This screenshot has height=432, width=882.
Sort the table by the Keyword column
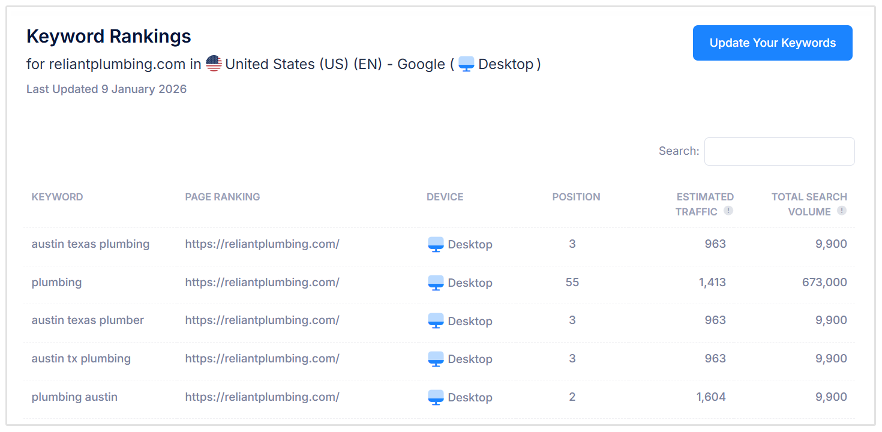point(57,197)
